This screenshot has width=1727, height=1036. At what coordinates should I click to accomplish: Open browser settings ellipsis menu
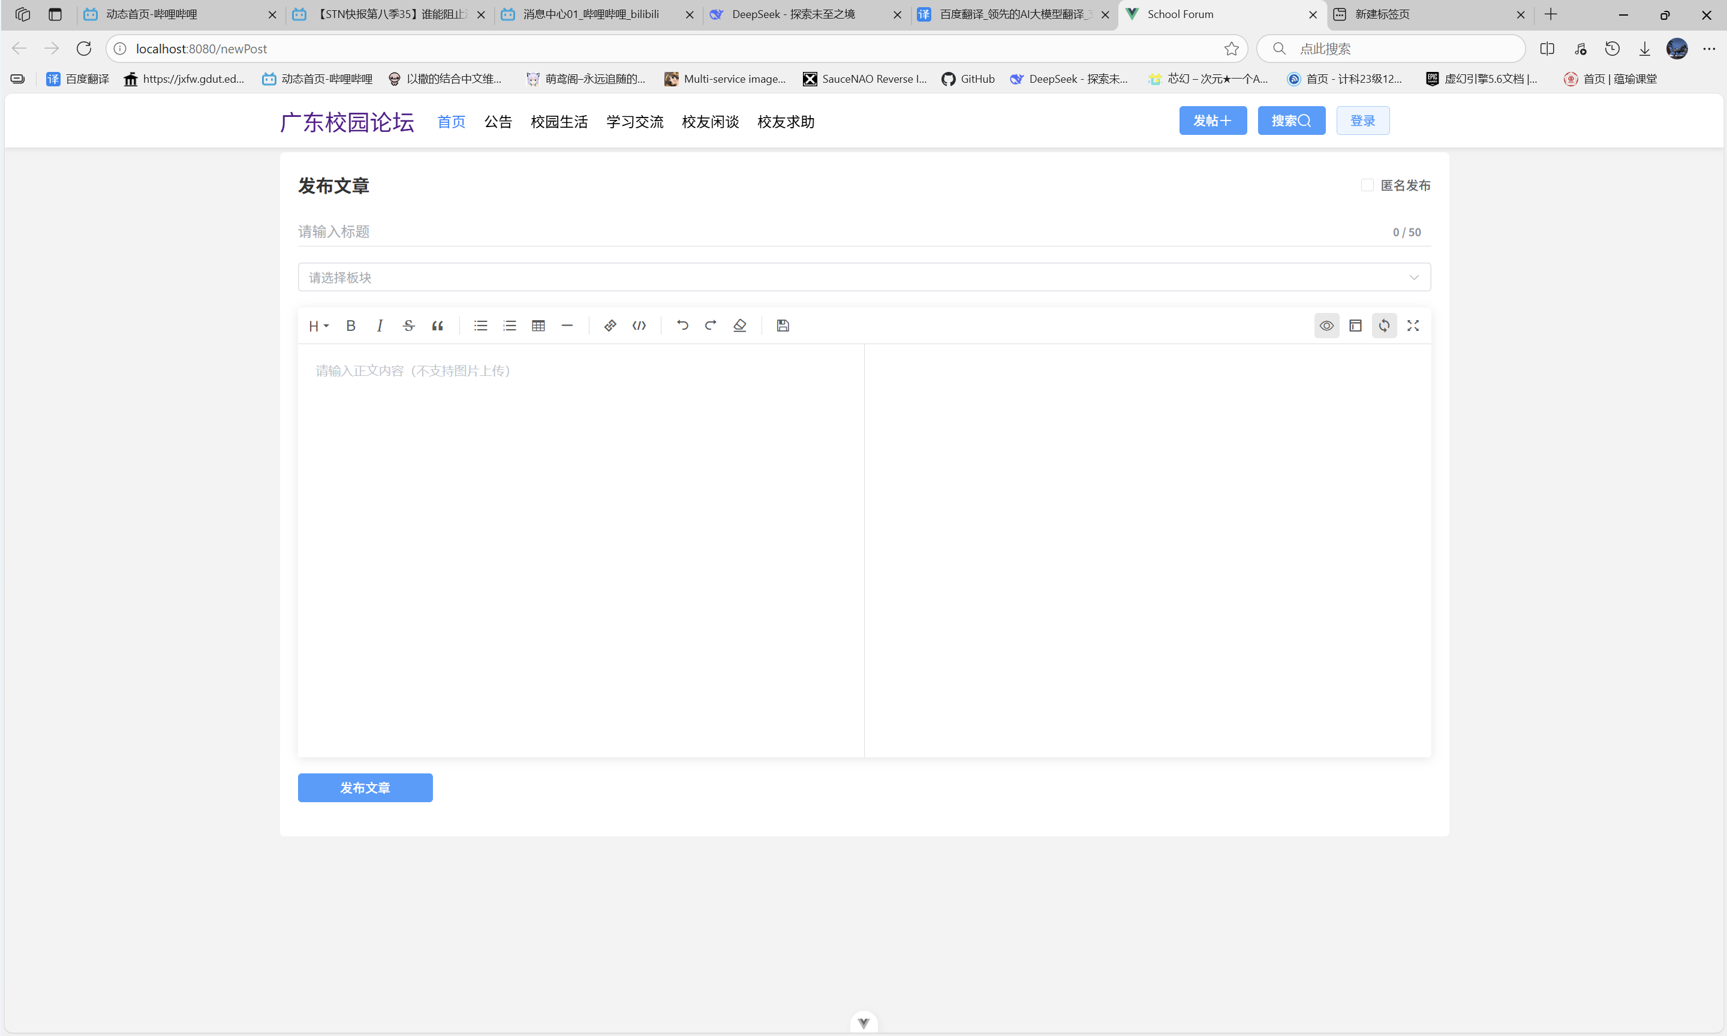pos(1709,49)
